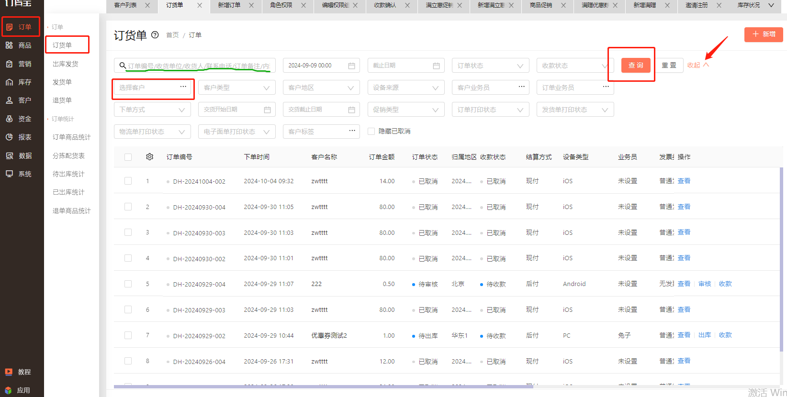Click 审核 for order DH-20240929-004
This screenshot has height=397, width=787.
[x=705, y=284]
